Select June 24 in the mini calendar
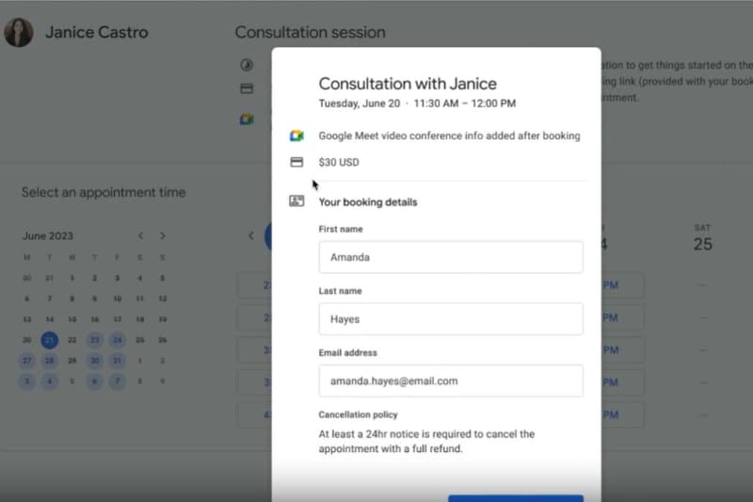 point(117,340)
